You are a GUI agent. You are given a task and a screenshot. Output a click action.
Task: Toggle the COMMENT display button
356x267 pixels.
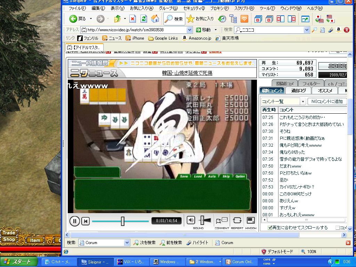[221, 220]
